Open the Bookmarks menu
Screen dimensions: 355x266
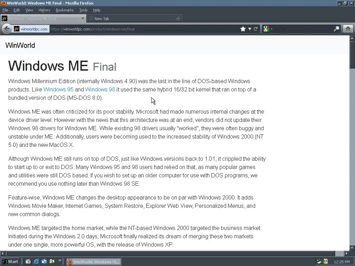pyautogui.click(x=64, y=10)
